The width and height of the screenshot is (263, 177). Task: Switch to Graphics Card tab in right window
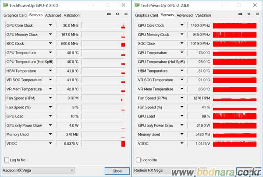click(146, 15)
